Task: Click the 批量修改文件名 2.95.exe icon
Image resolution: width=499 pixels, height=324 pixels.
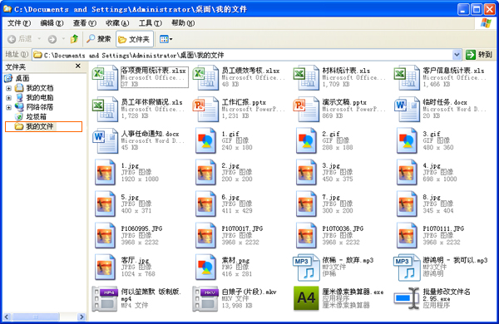Action: click(x=407, y=298)
